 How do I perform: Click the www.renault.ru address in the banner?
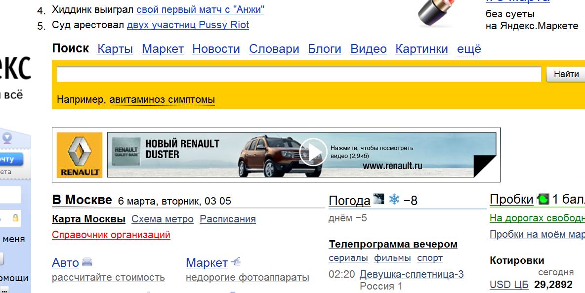(x=392, y=166)
